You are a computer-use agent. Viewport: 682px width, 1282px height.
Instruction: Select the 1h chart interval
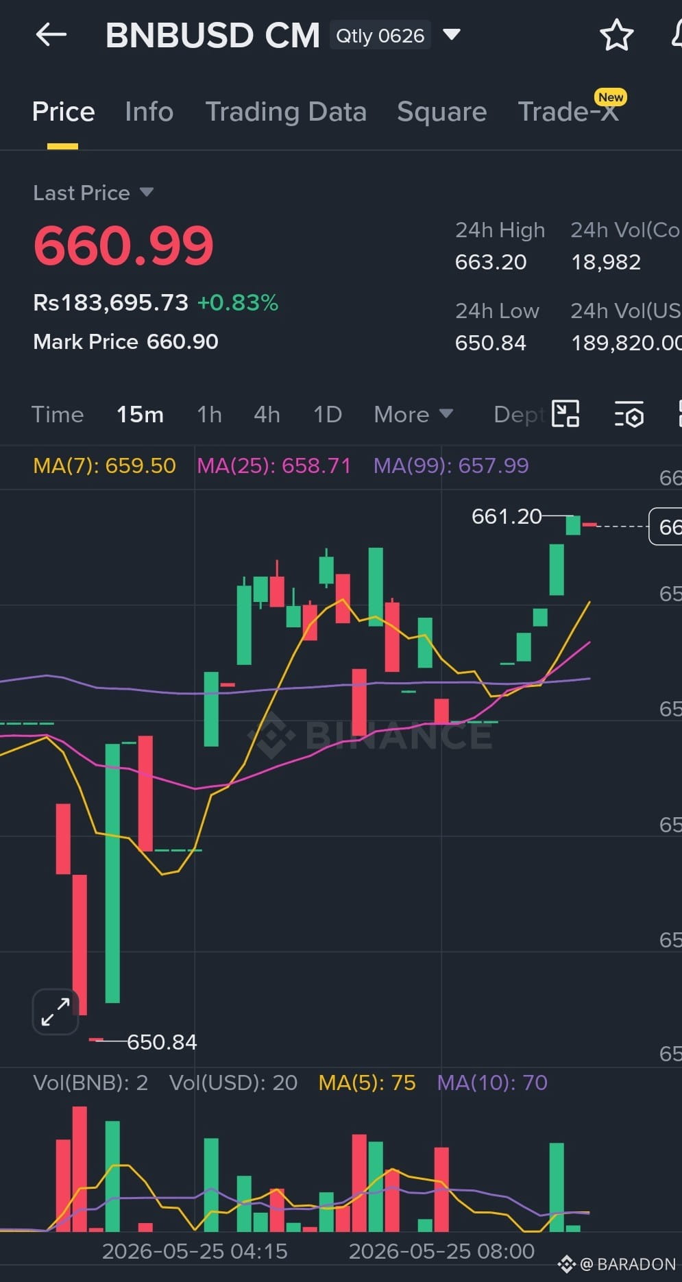coord(209,414)
